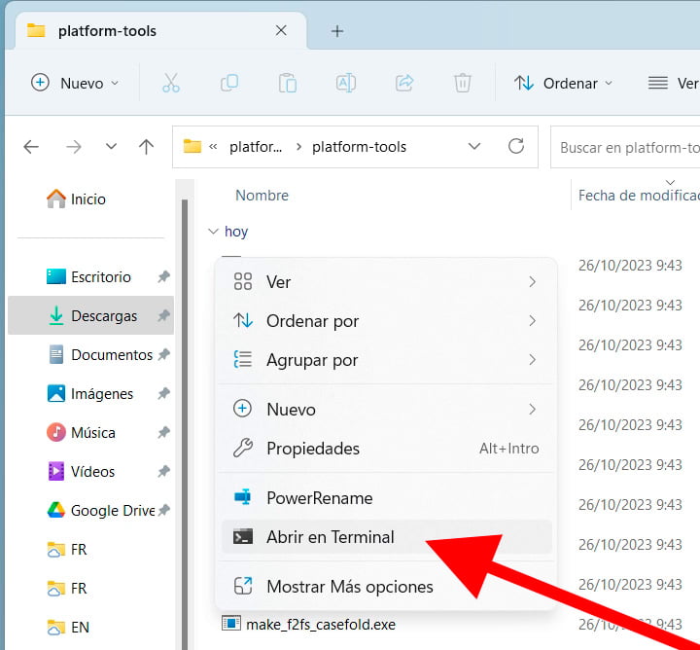Choose Propiedades in context menu
The width and height of the screenshot is (700, 650).
point(387,448)
